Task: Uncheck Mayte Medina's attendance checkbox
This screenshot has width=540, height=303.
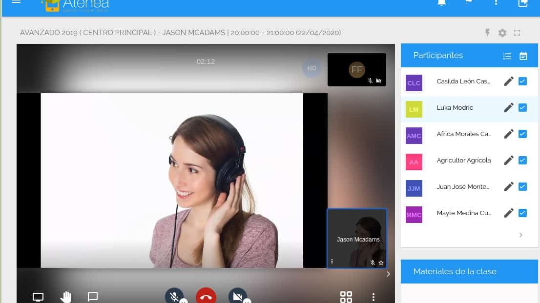Action: click(x=522, y=213)
